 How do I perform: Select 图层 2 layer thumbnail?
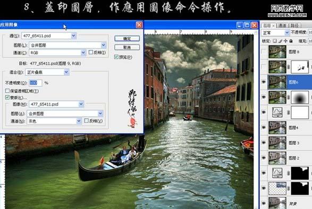pos(277,158)
